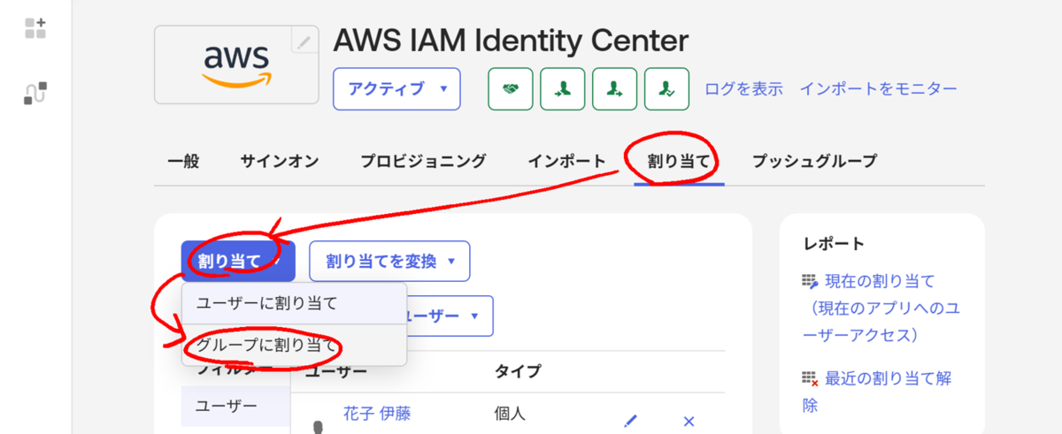The width and height of the screenshot is (1062, 434).
Task: Switch to the プロビジョニング tab
Action: 423,161
